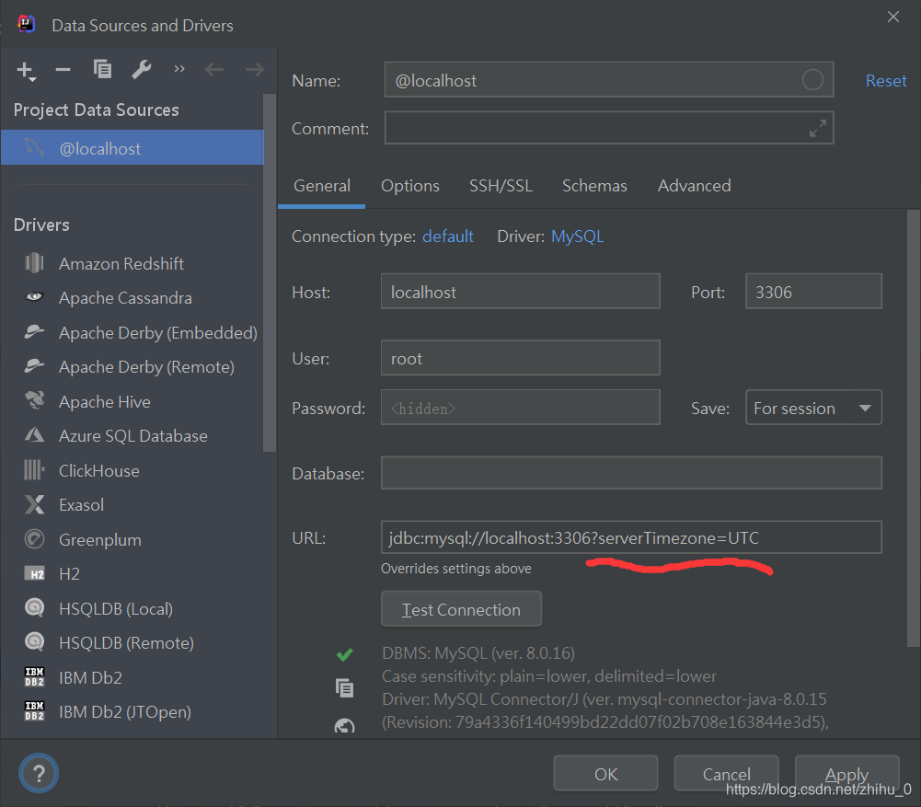Viewport: 921px width, 807px height.
Task: Switch to the Schemas tab
Action: [x=594, y=186]
